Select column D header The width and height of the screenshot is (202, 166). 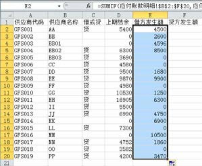point(118,15)
